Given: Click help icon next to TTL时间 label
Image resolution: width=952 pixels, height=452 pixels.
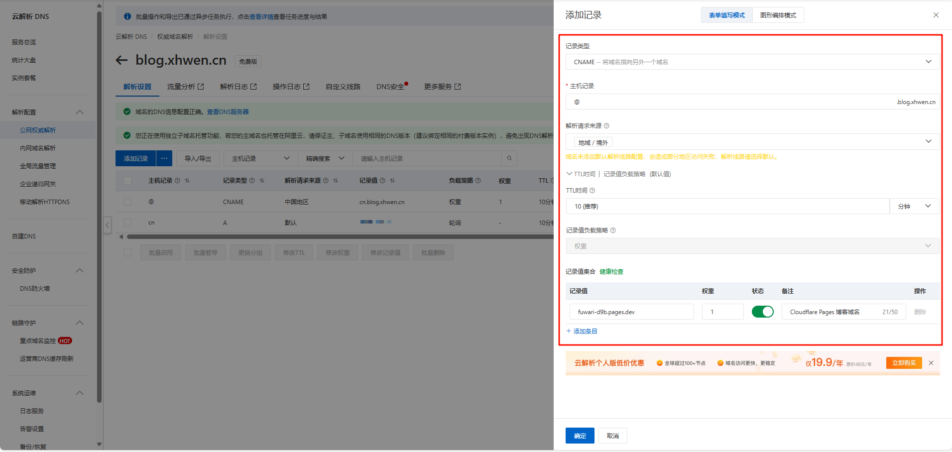Looking at the screenshot, I should point(592,191).
